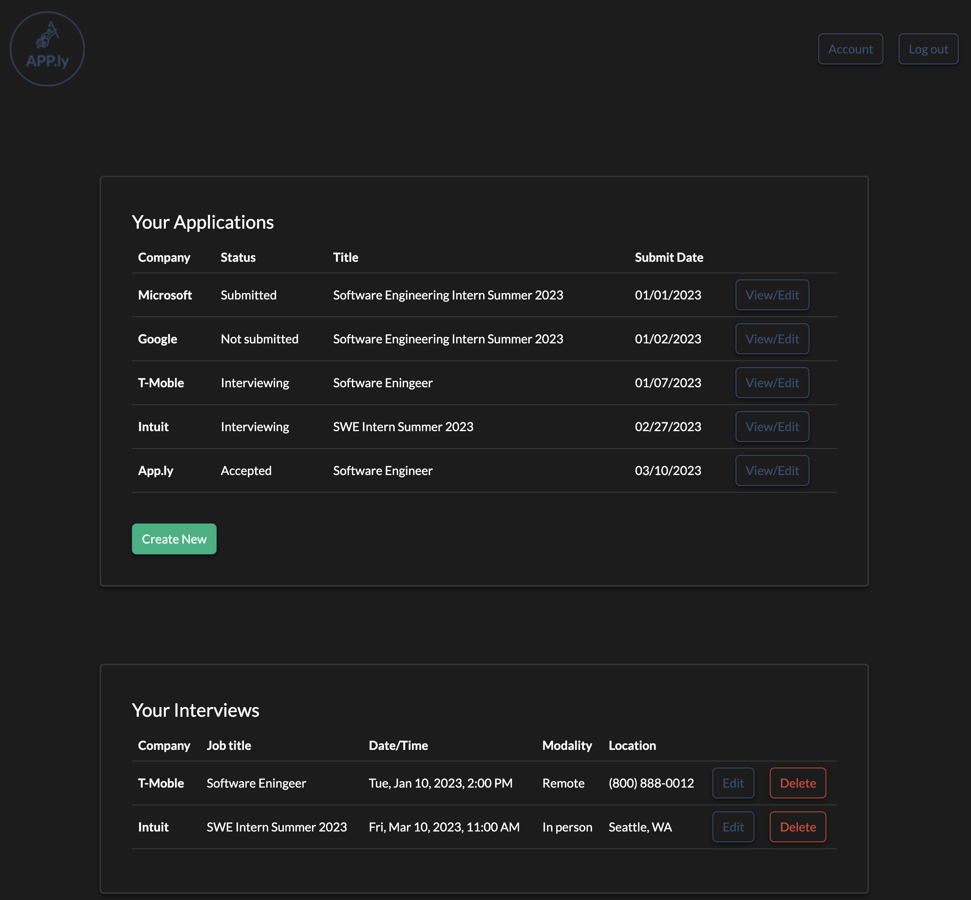971x900 pixels.
Task: Edit the T-Moble interview
Action: 732,783
